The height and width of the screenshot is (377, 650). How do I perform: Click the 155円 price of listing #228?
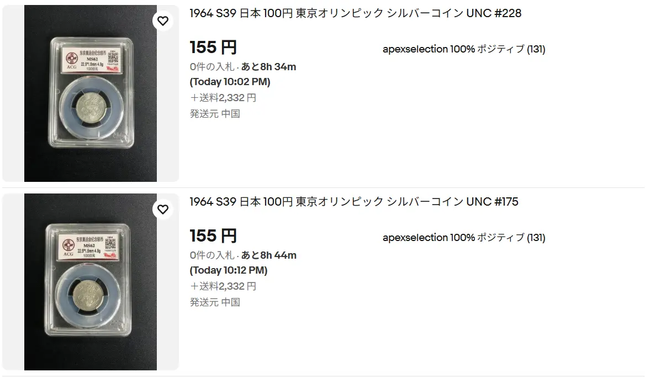212,48
